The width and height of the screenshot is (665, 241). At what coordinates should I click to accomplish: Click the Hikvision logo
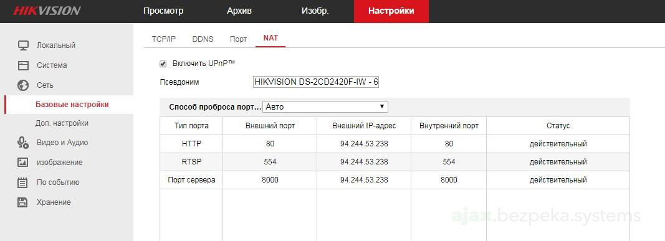[47, 11]
